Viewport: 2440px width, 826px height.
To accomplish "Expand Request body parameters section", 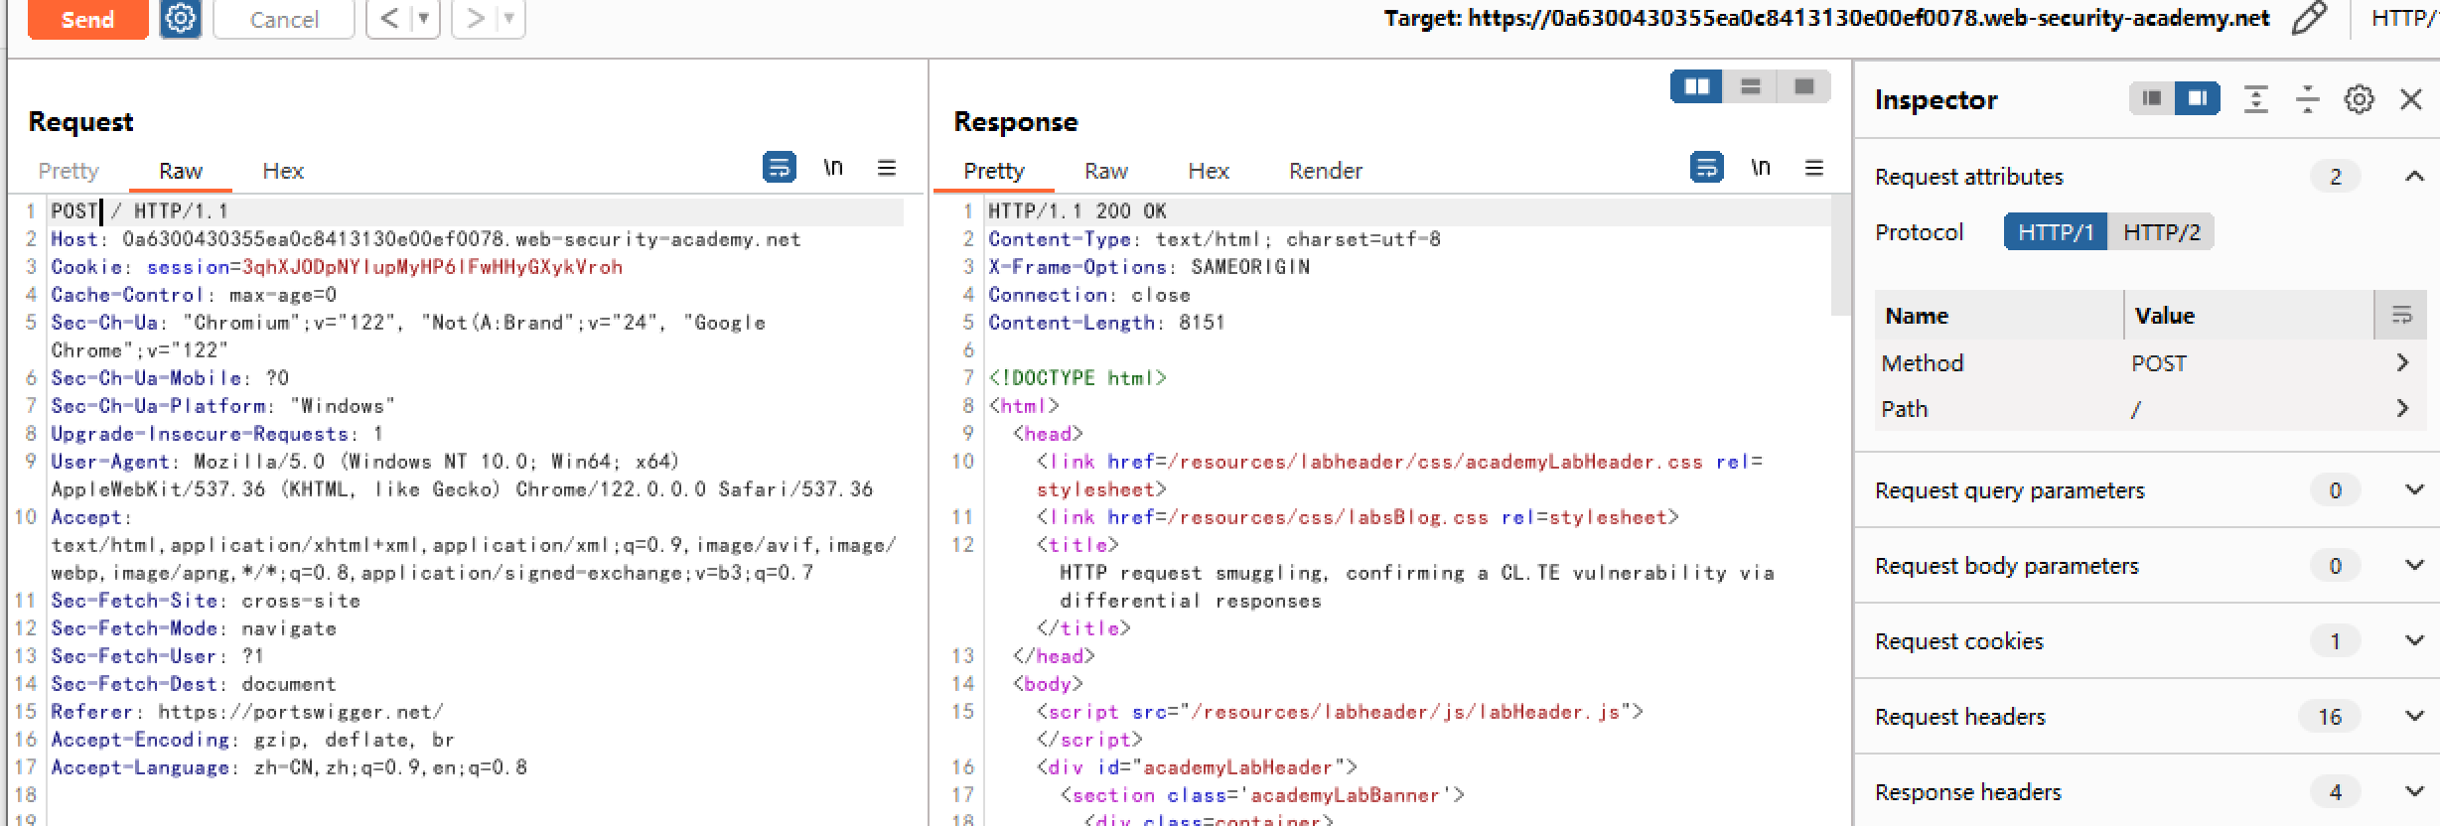I will click(2414, 565).
